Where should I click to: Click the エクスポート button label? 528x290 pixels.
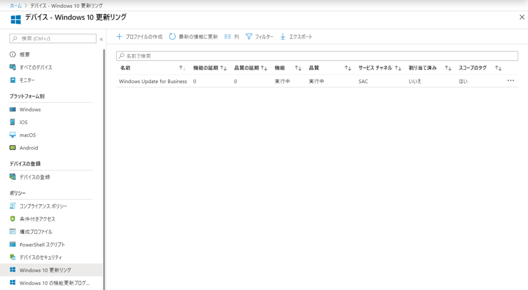click(301, 37)
